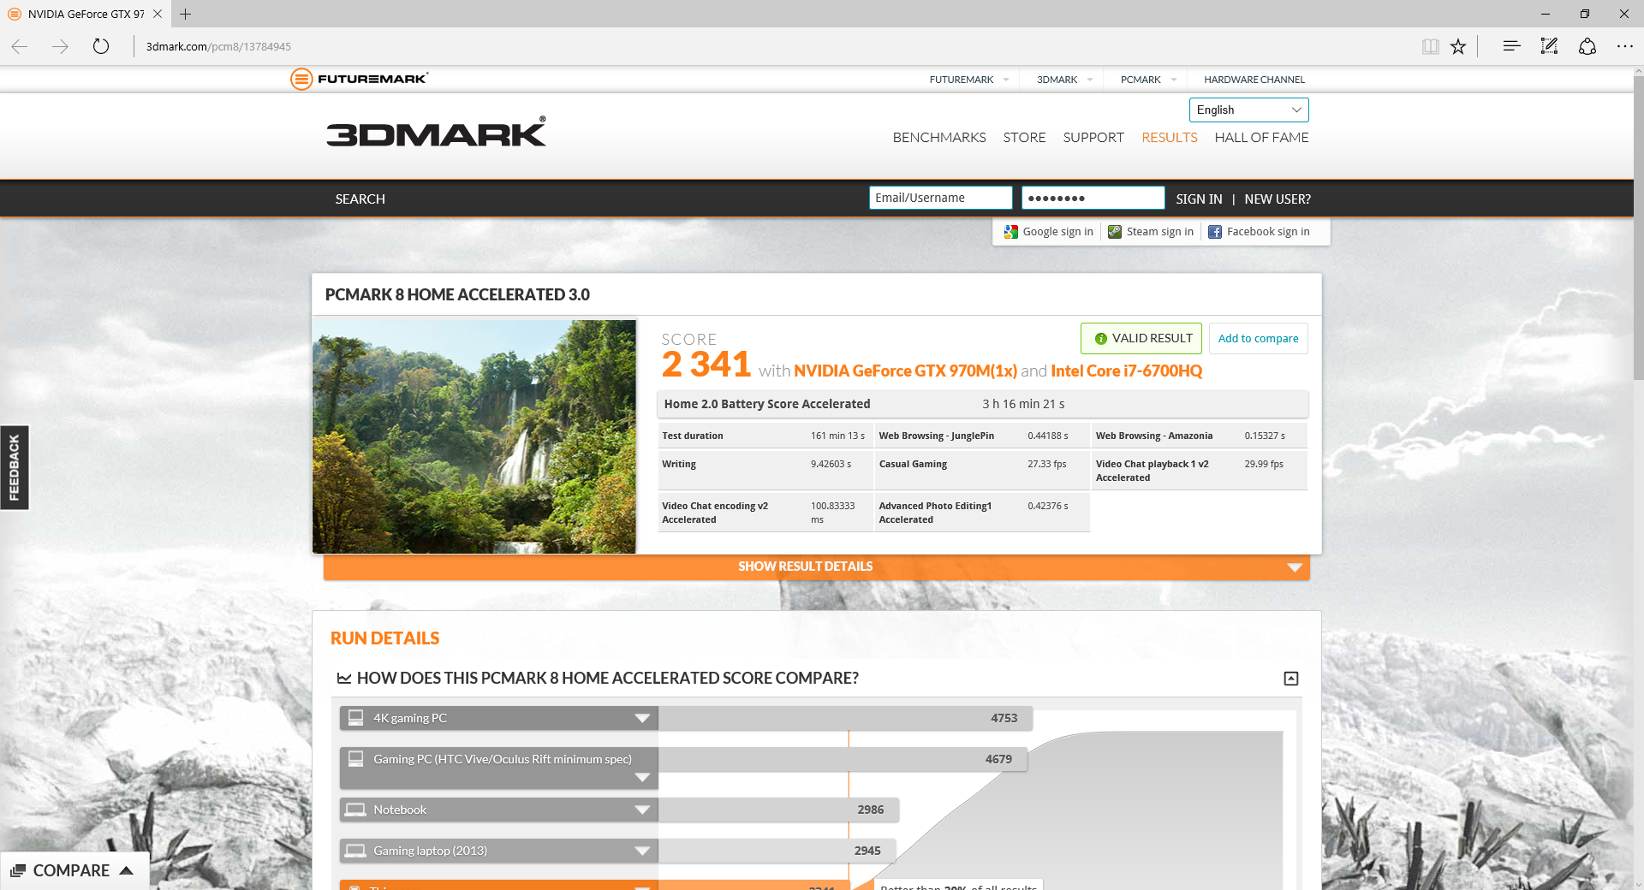Click the SIGN IN button
This screenshot has height=890, width=1644.
pos(1199,199)
